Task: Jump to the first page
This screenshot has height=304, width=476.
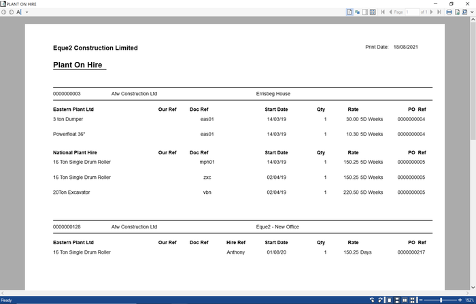Action: click(x=383, y=12)
